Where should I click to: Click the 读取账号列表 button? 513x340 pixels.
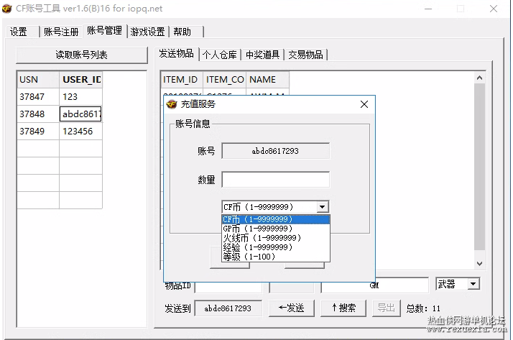click(x=81, y=55)
